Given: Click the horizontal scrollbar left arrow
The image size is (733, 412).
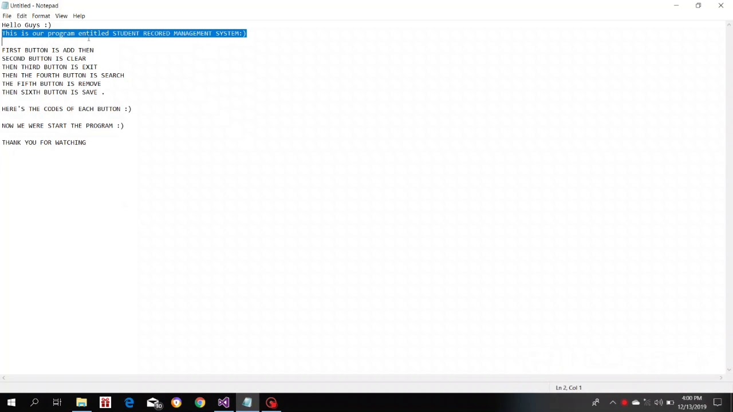Looking at the screenshot, I should coord(3,378).
